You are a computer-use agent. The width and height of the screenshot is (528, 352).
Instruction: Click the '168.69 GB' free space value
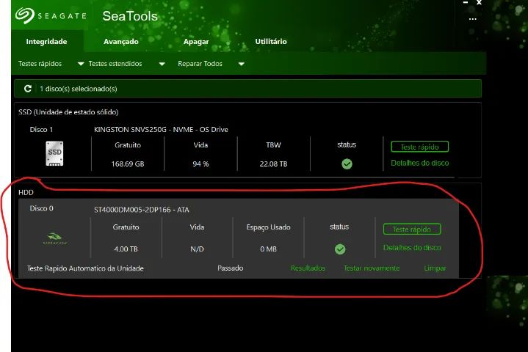click(128, 164)
